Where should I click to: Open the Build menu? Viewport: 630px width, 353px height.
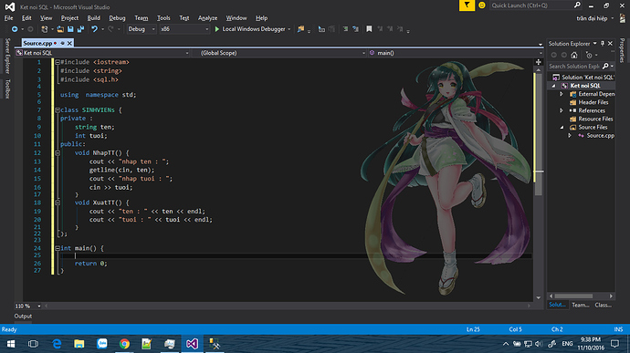[94, 18]
